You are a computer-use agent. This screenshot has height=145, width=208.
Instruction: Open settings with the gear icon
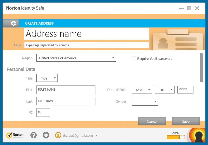(x=46, y=135)
